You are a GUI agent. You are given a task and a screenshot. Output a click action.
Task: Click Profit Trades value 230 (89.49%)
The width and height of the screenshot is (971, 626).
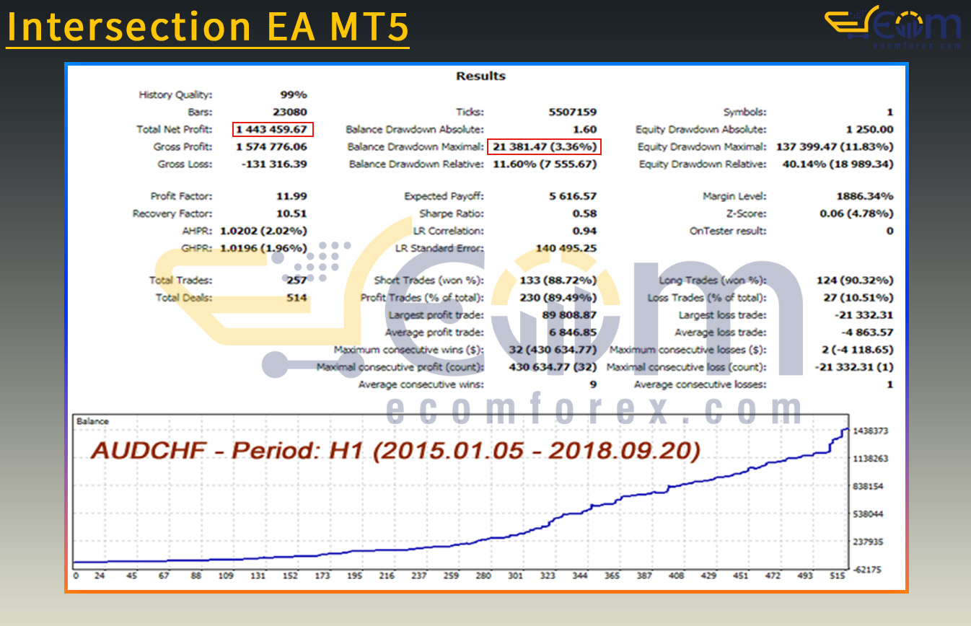[x=558, y=297]
